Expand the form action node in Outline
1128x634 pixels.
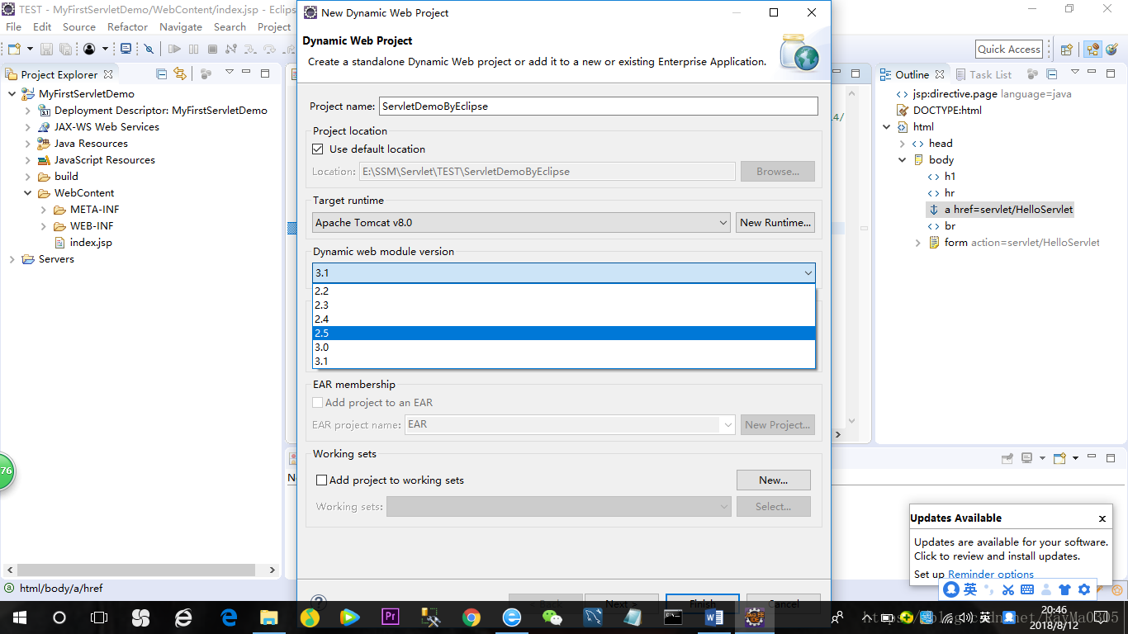[918, 243]
